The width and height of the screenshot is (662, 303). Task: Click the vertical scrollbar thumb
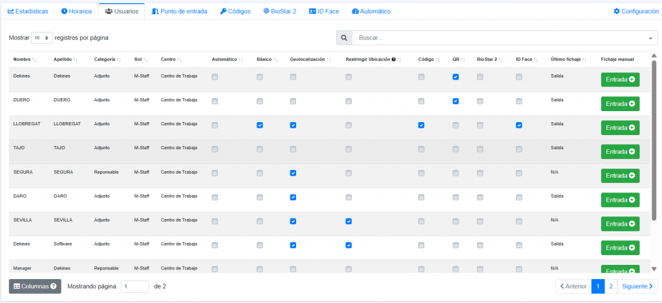[x=654, y=140]
